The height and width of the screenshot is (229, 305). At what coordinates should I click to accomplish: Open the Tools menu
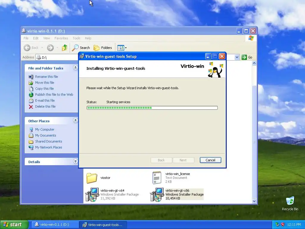77,38
